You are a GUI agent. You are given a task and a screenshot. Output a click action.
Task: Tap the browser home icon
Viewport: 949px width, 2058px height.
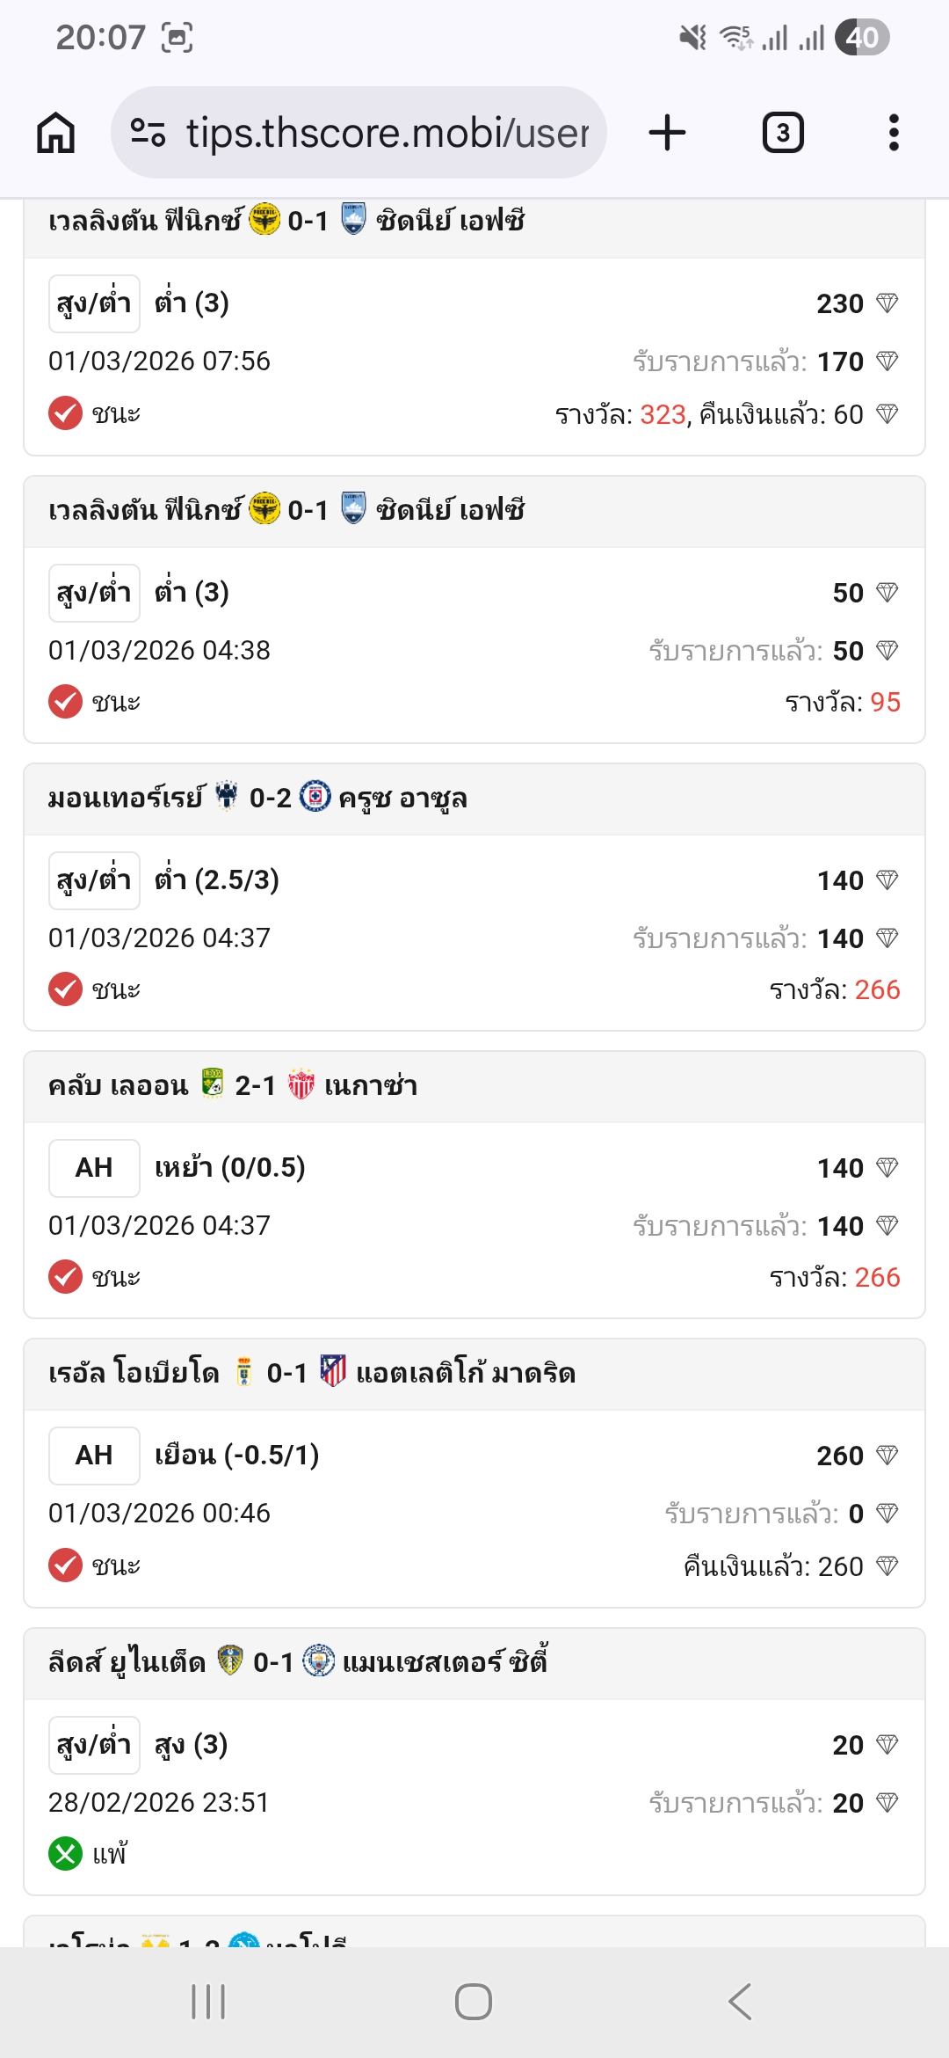tap(55, 133)
